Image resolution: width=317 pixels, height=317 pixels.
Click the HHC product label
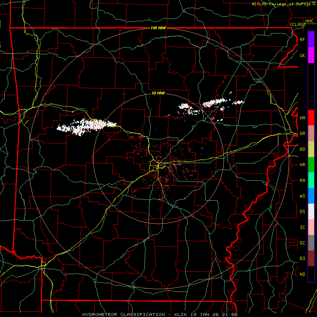click(x=309, y=21)
